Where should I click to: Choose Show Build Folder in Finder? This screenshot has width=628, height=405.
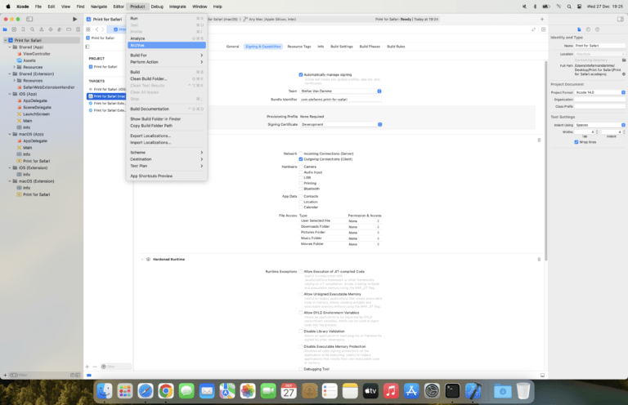(x=167, y=118)
